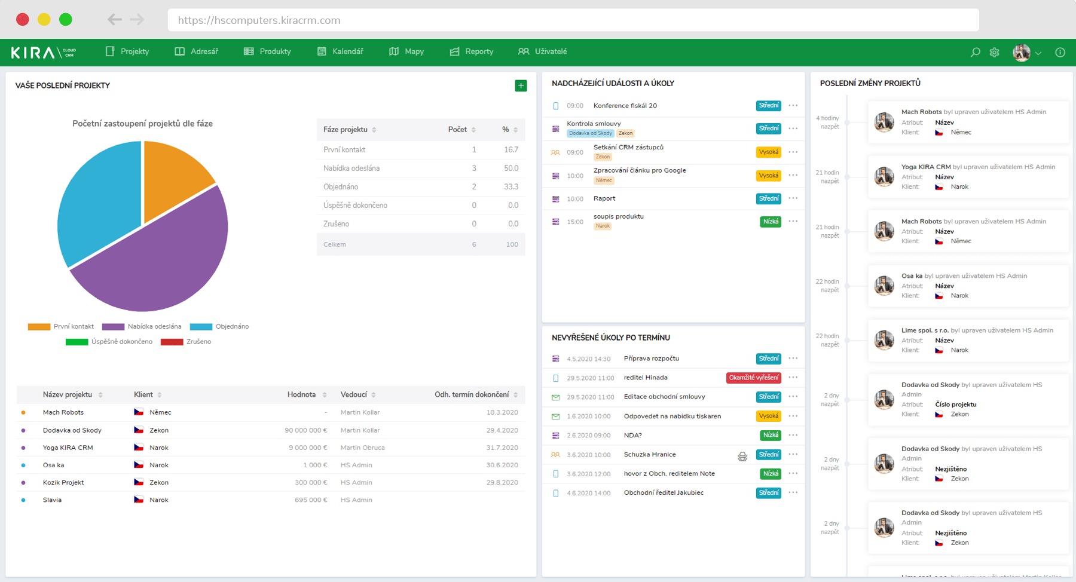Click the search magnifier icon in header
1076x582 pixels.
tap(975, 52)
